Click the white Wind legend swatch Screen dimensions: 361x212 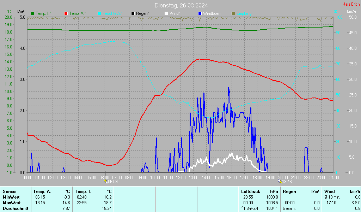click(x=166, y=13)
